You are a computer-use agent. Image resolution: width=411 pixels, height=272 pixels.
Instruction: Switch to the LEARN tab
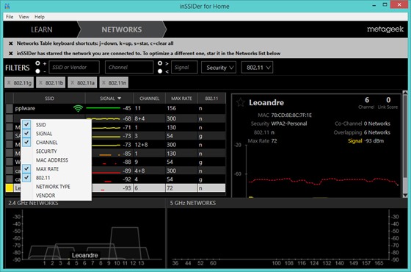tap(41, 29)
